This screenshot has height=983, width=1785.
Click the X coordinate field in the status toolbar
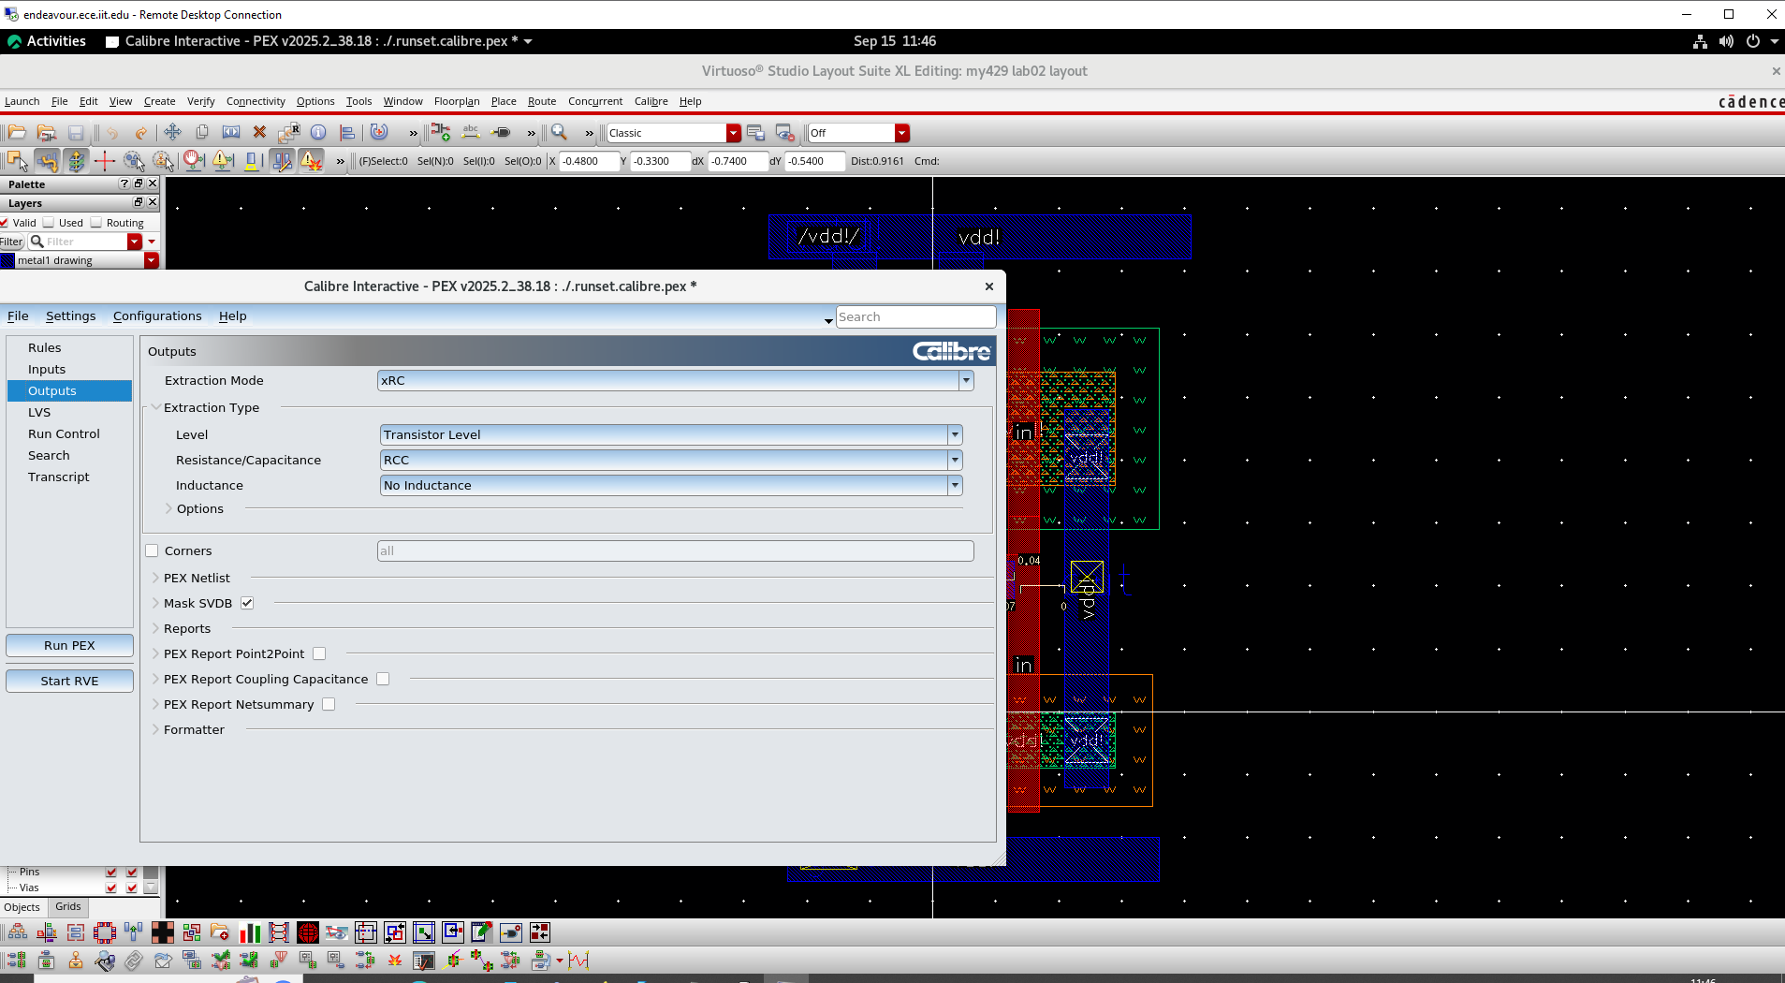[x=590, y=161]
